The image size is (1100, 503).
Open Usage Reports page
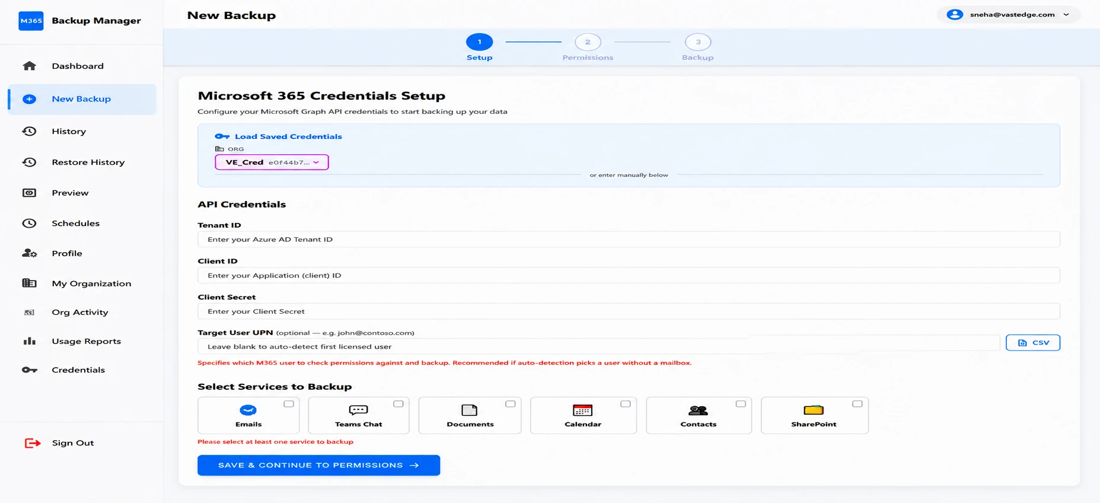pos(82,341)
